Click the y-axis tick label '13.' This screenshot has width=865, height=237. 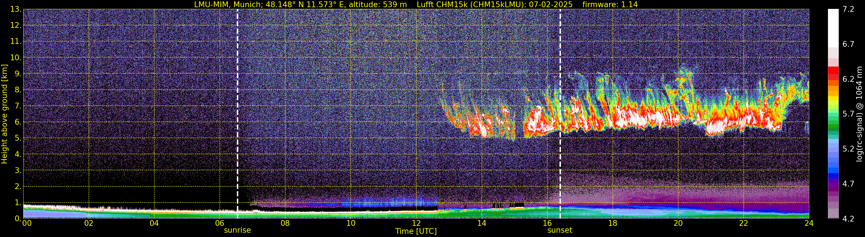coord(16,9)
